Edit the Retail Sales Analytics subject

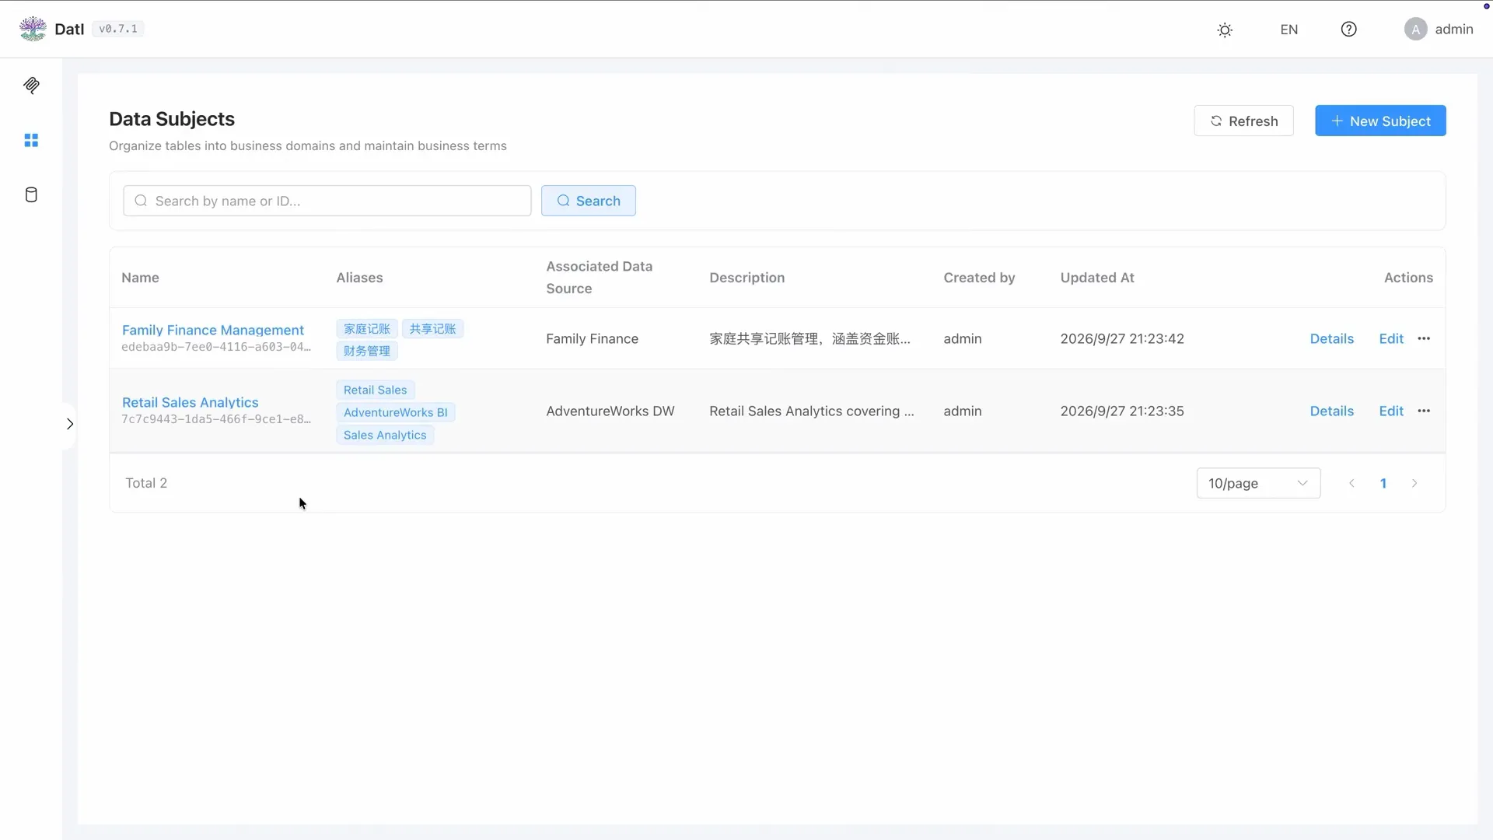pyautogui.click(x=1391, y=411)
